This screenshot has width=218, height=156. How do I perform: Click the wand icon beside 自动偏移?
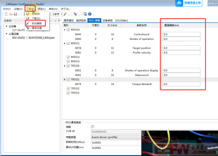[28, 23]
